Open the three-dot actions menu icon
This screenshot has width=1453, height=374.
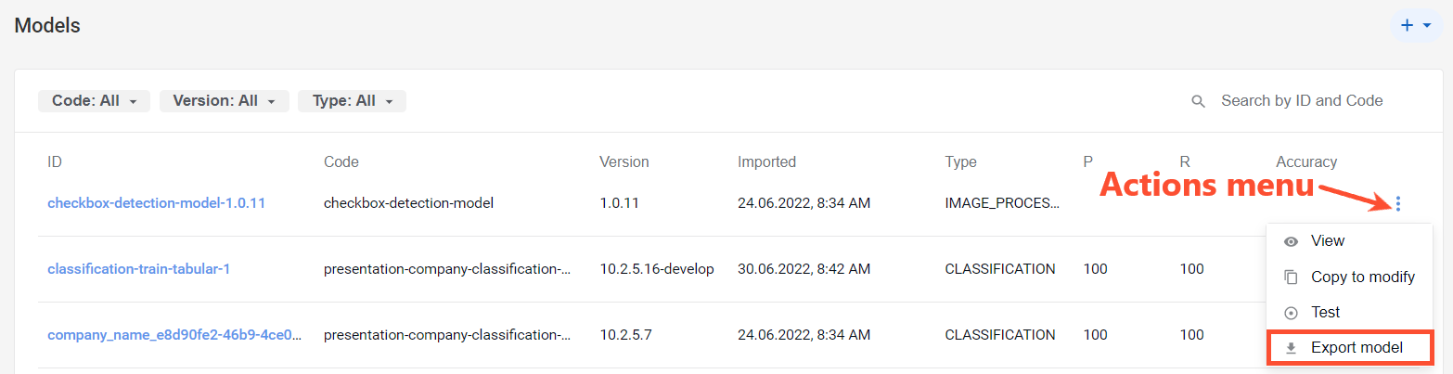(1397, 204)
